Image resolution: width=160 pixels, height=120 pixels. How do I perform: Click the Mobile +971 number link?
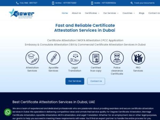(105, 3)
